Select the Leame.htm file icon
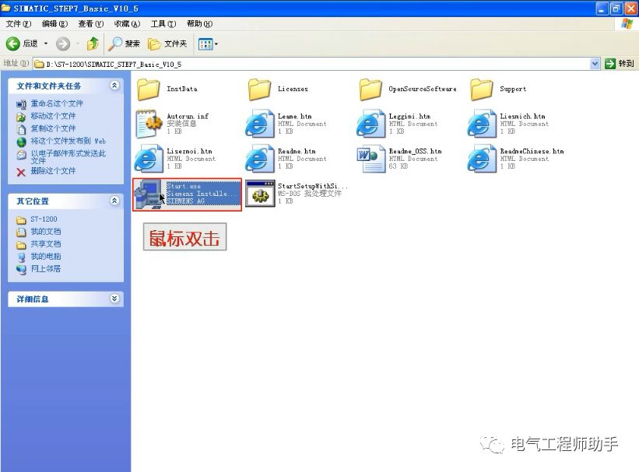The image size is (639, 472). 260,124
